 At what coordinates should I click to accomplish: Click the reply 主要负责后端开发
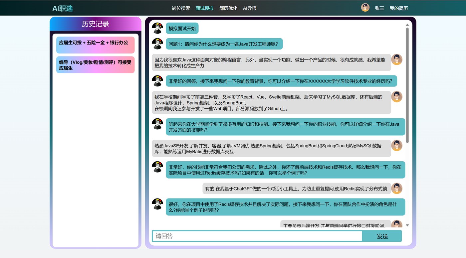click(336, 224)
